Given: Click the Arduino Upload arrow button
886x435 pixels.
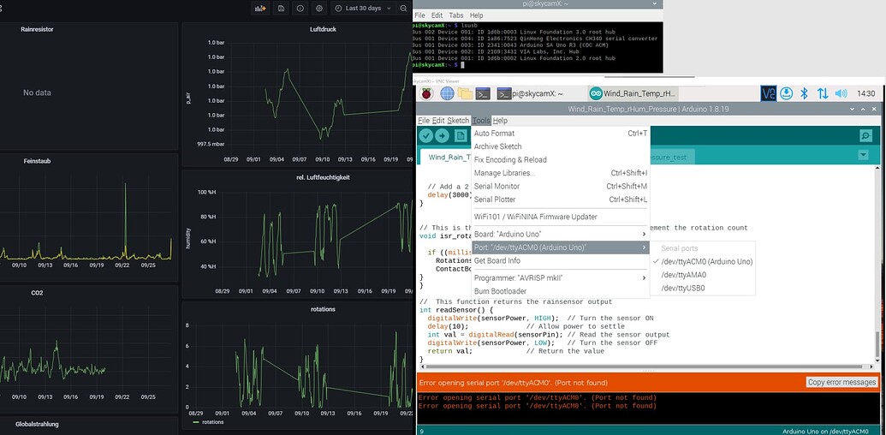Looking at the screenshot, I should coord(442,135).
